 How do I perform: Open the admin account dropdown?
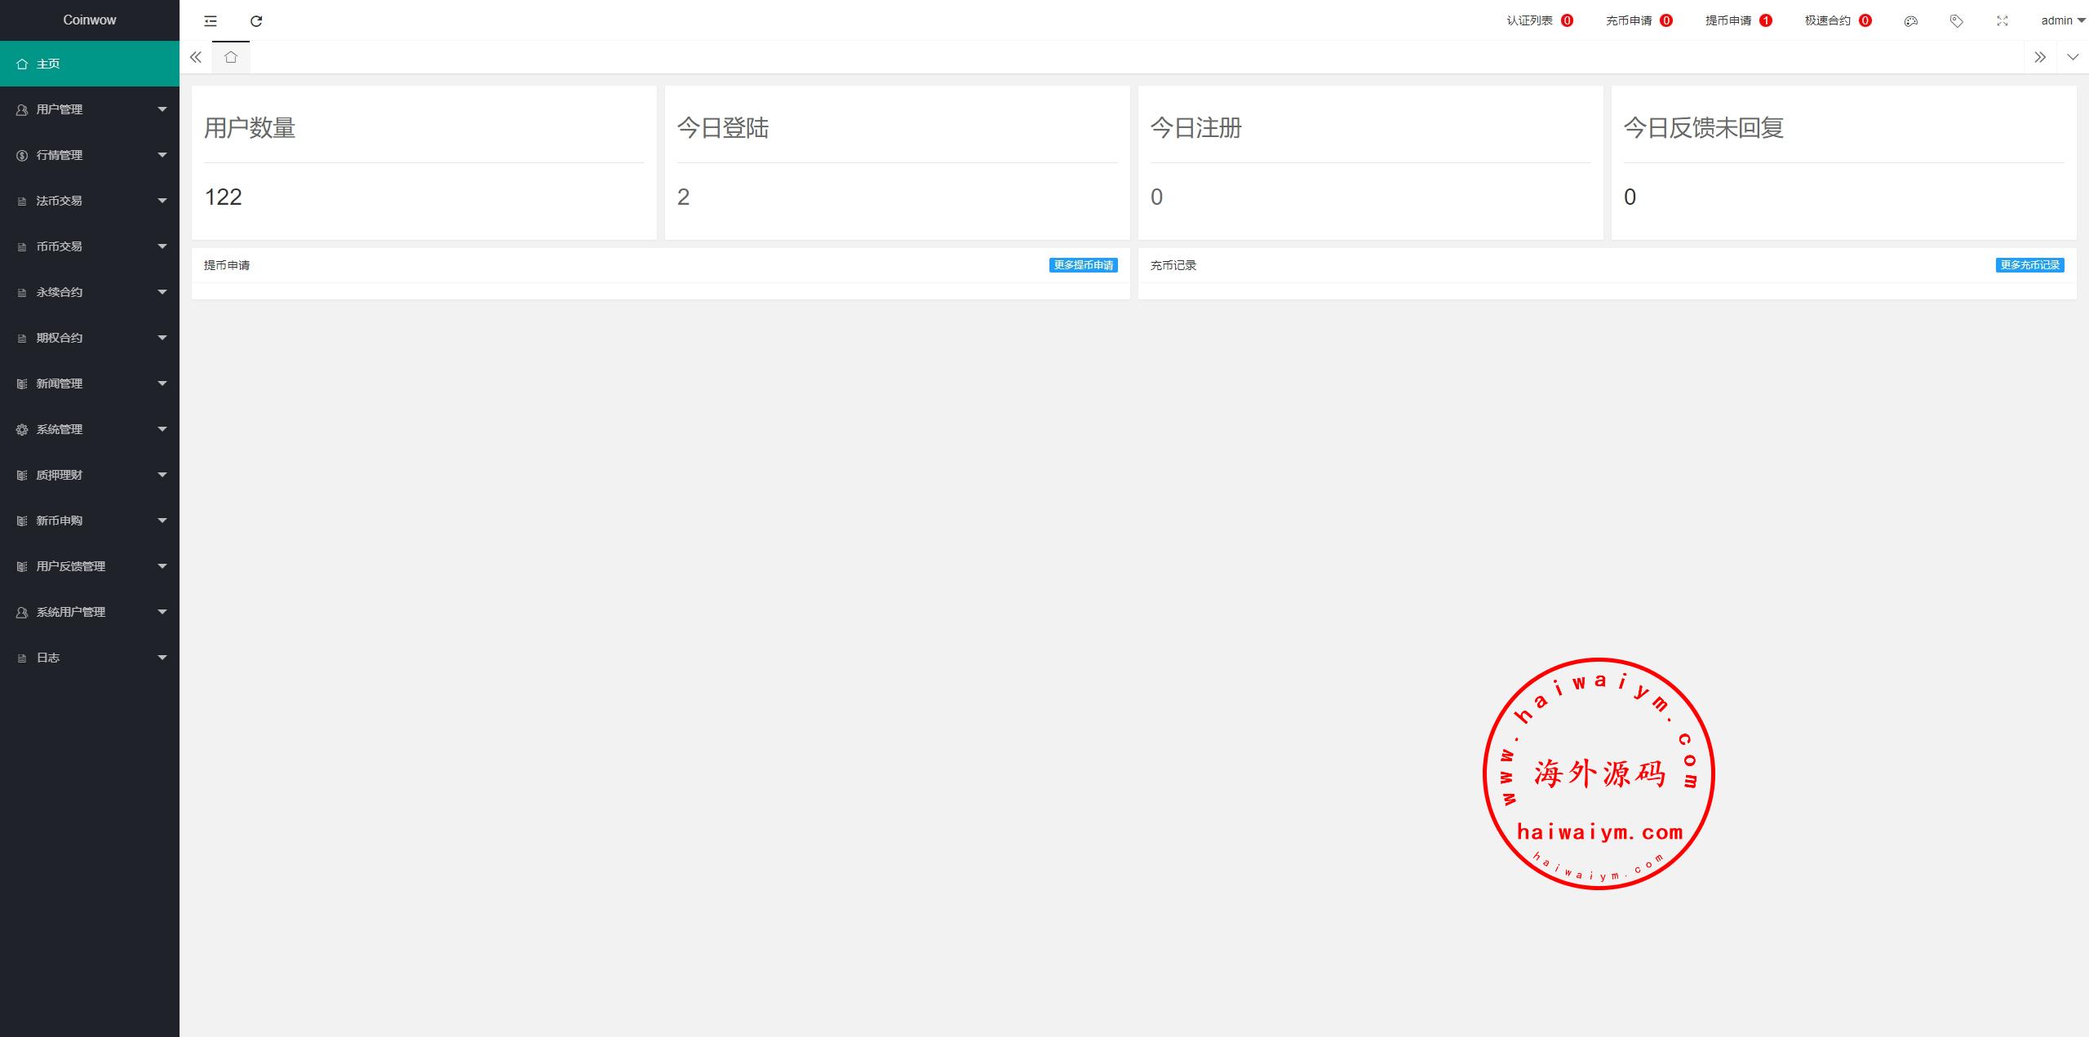pos(2061,20)
